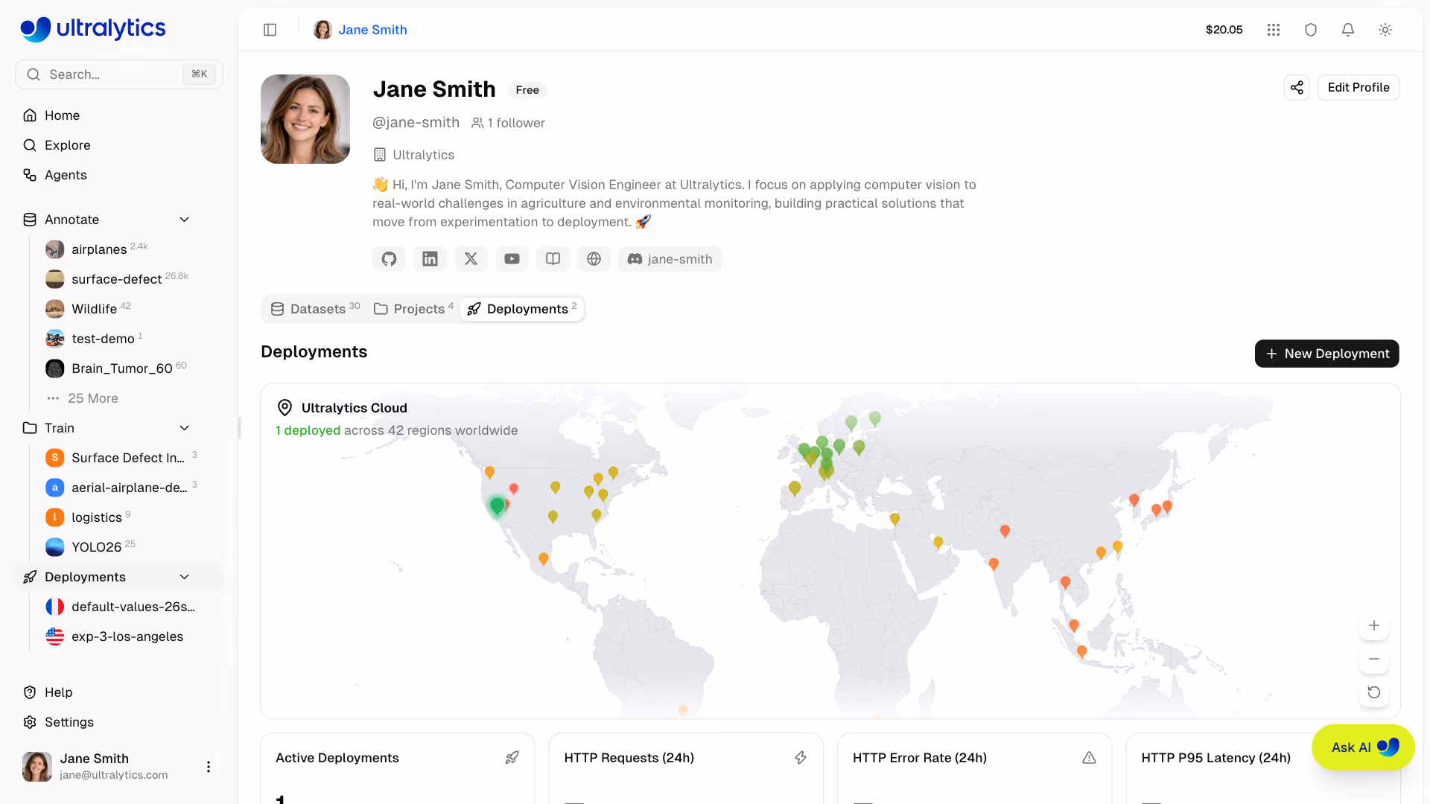Zoom out on the deployments map

[x=1374, y=659]
